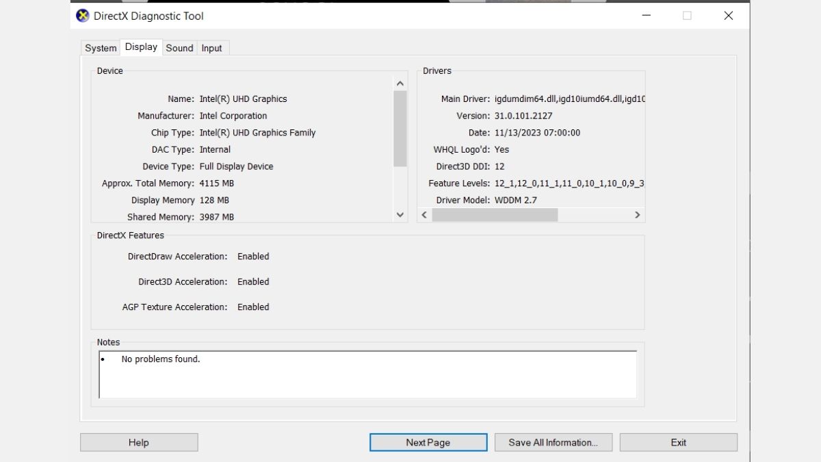The width and height of the screenshot is (821, 462).
Task: Click Device panel scroll up arrow
Action: [x=400, y=84]
